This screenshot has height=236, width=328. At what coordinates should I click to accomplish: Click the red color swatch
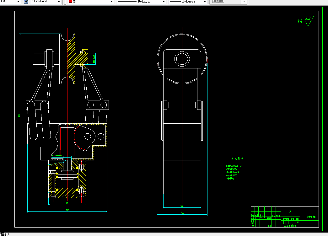point(71,1)
